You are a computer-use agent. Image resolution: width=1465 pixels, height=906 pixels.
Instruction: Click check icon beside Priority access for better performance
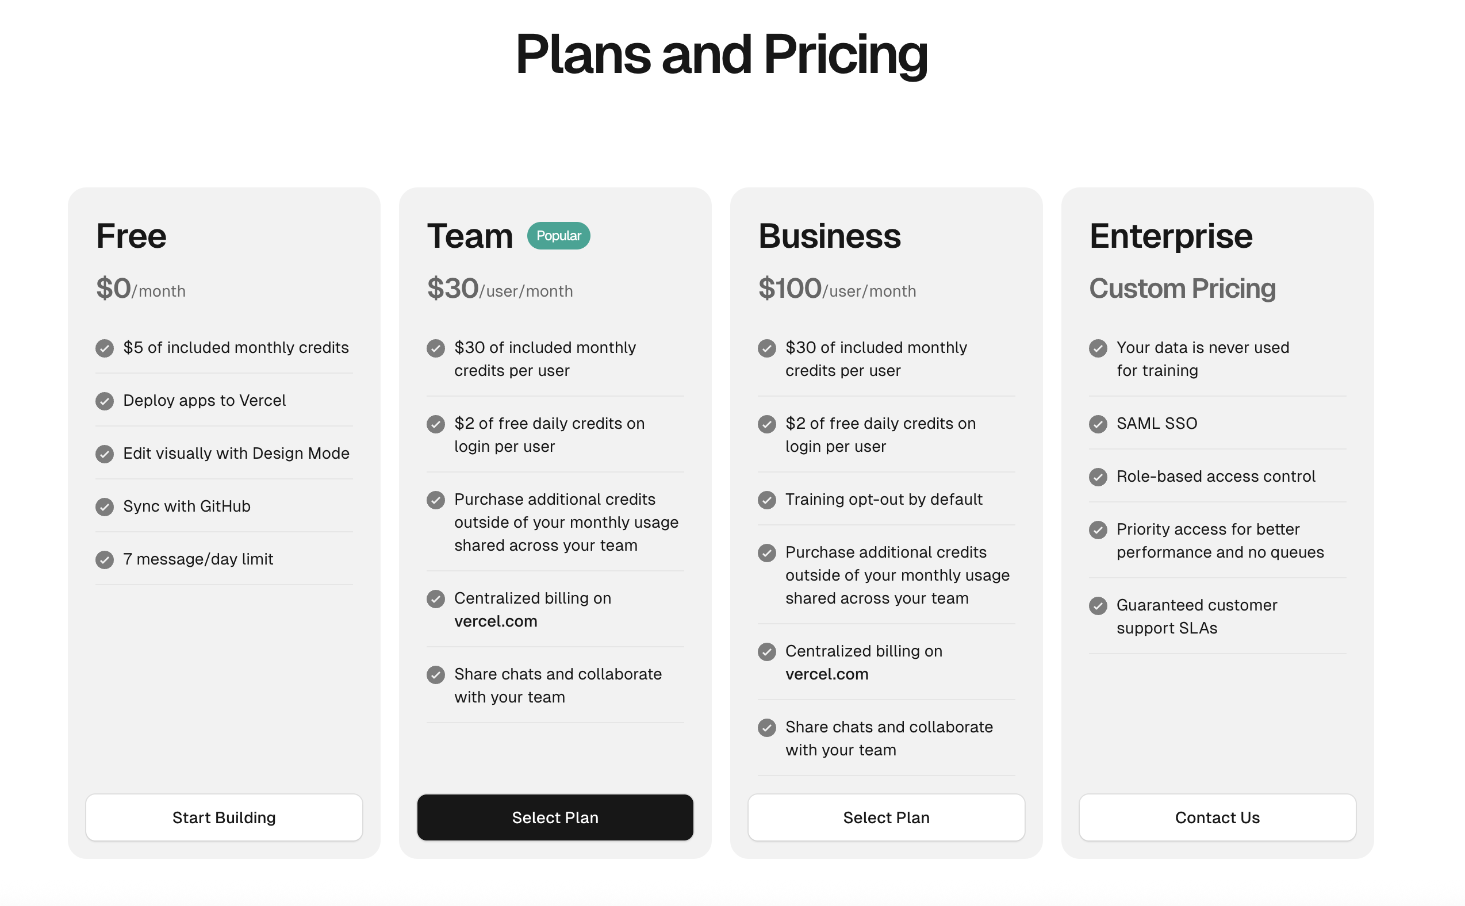click(x=1098, y=529)
